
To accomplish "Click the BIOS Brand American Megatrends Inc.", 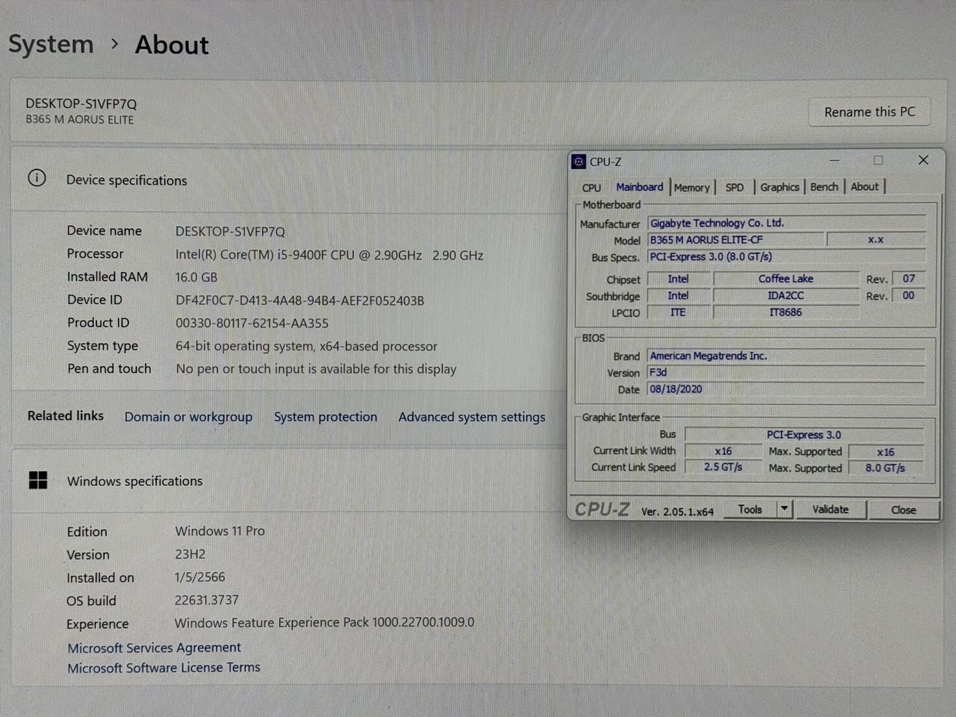I will point(786,356).
